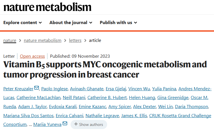
Task: Click the Helen Huang author name
Action: 139,98
